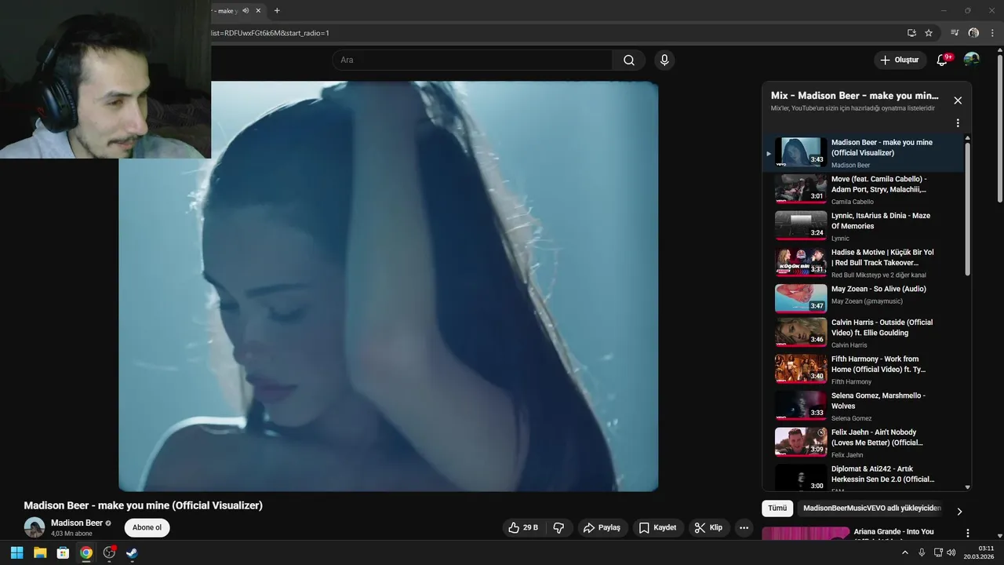Open the Windows Start menu

pos(16,552)
